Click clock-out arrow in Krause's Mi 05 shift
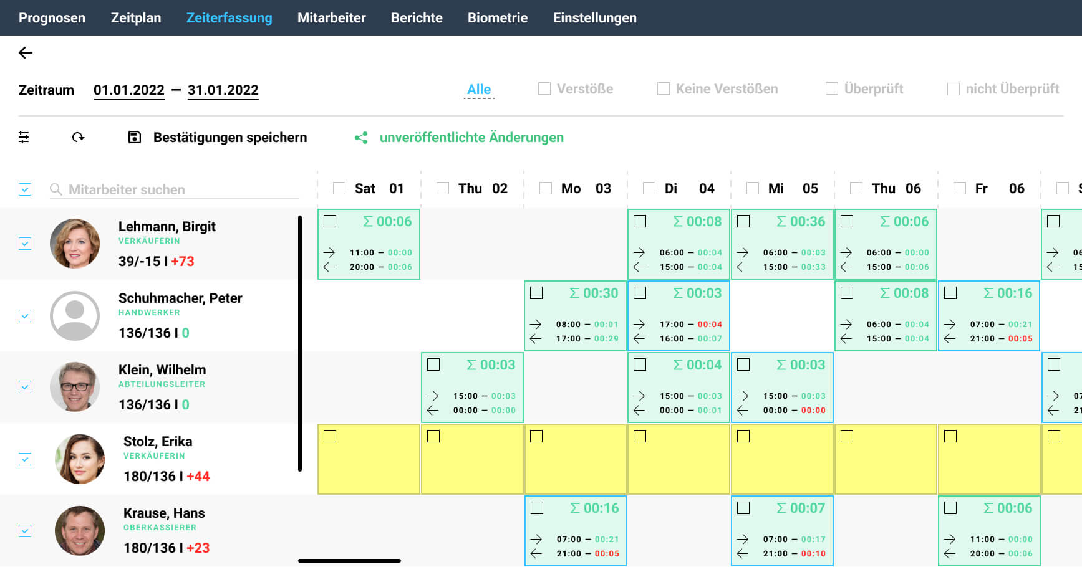The image size is (1082, 567). 743,553
